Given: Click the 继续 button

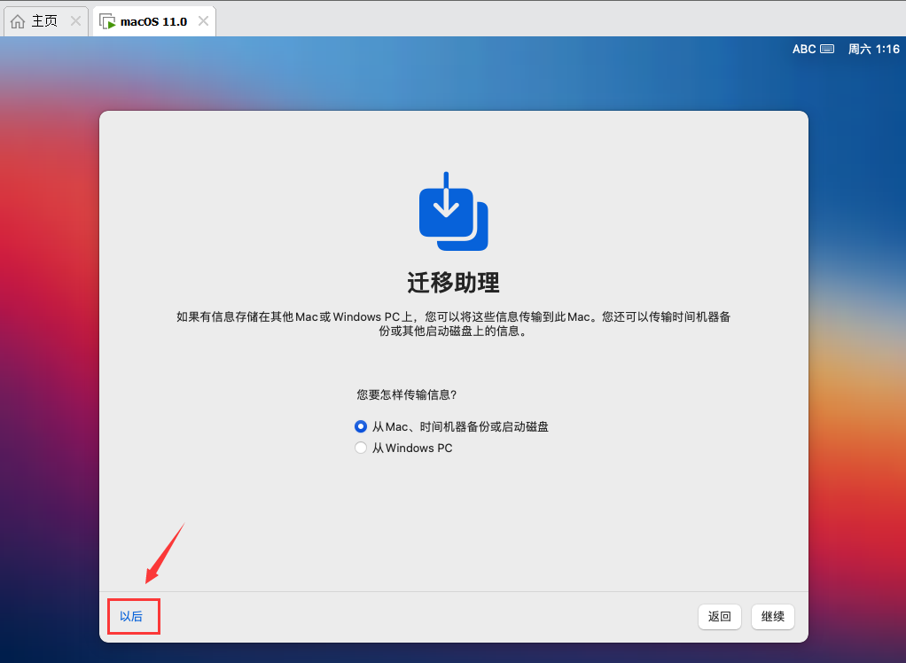Looking at the screenshot, I should coord(772,617).
